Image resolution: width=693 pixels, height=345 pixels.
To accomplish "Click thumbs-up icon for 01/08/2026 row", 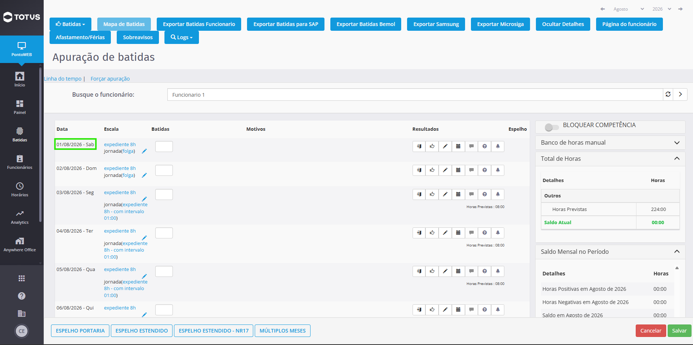I will point(432,146).
